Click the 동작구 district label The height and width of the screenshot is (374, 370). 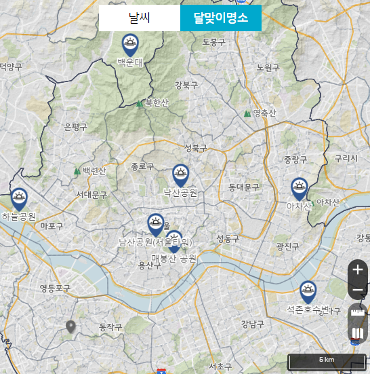point(110,327)
